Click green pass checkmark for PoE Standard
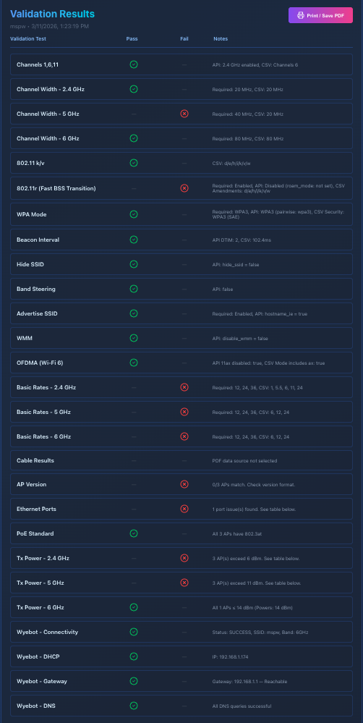 click(134, 533)
